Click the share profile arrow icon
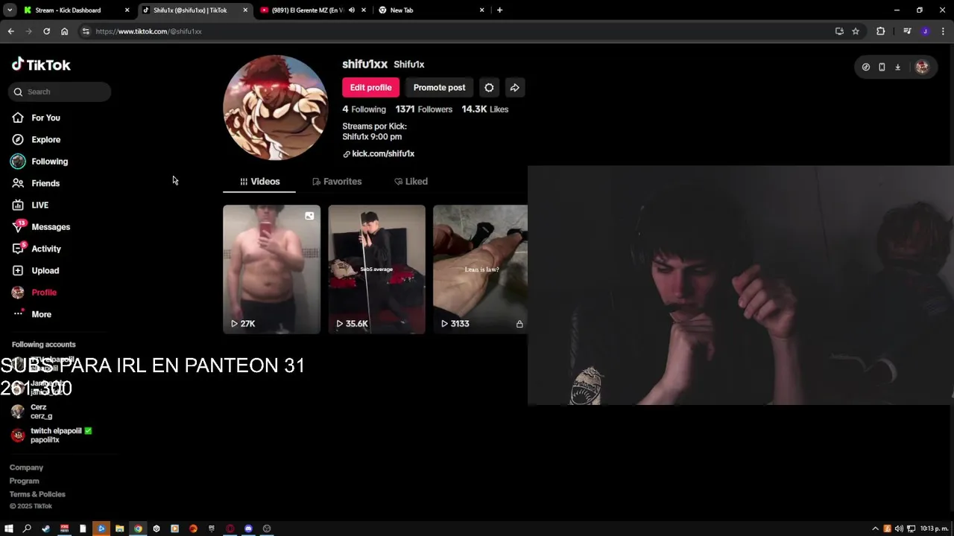954x536 pixels. coord(514,88)
